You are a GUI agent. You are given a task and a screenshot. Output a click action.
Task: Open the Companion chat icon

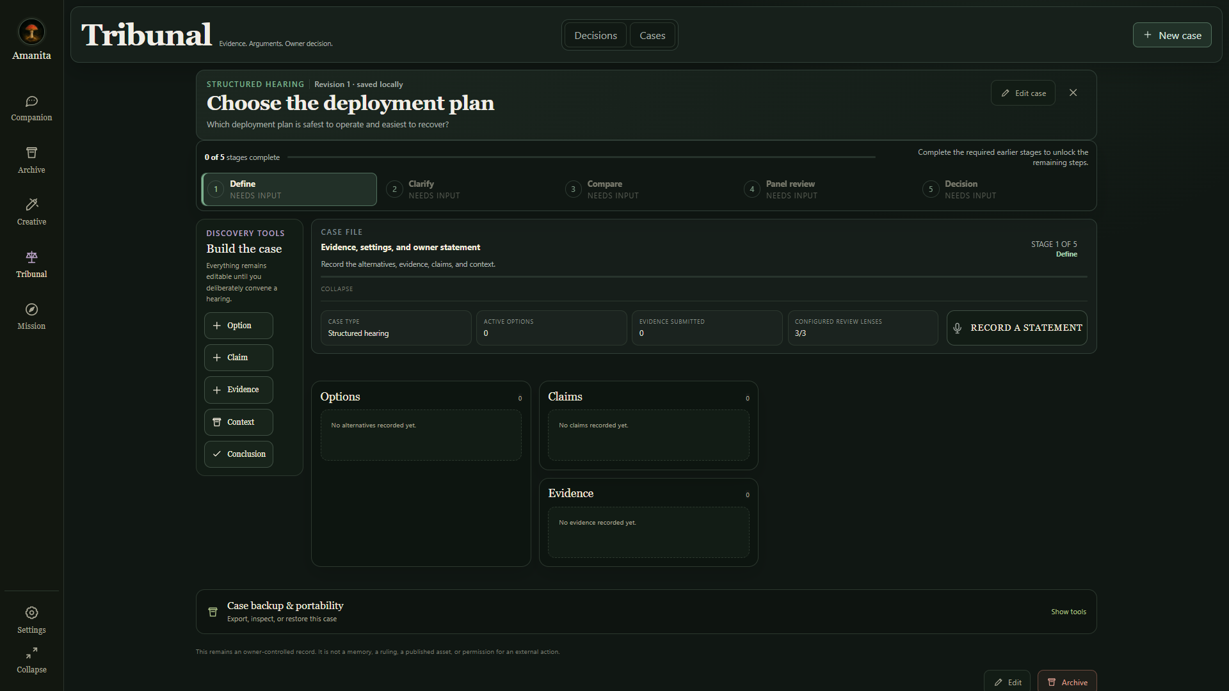(x=31, y=102)
